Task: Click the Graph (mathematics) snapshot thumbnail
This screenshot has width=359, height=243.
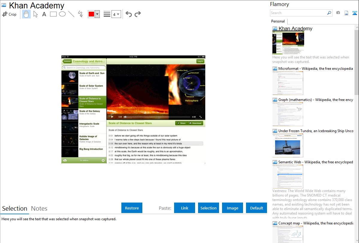Action: [288, 114]
